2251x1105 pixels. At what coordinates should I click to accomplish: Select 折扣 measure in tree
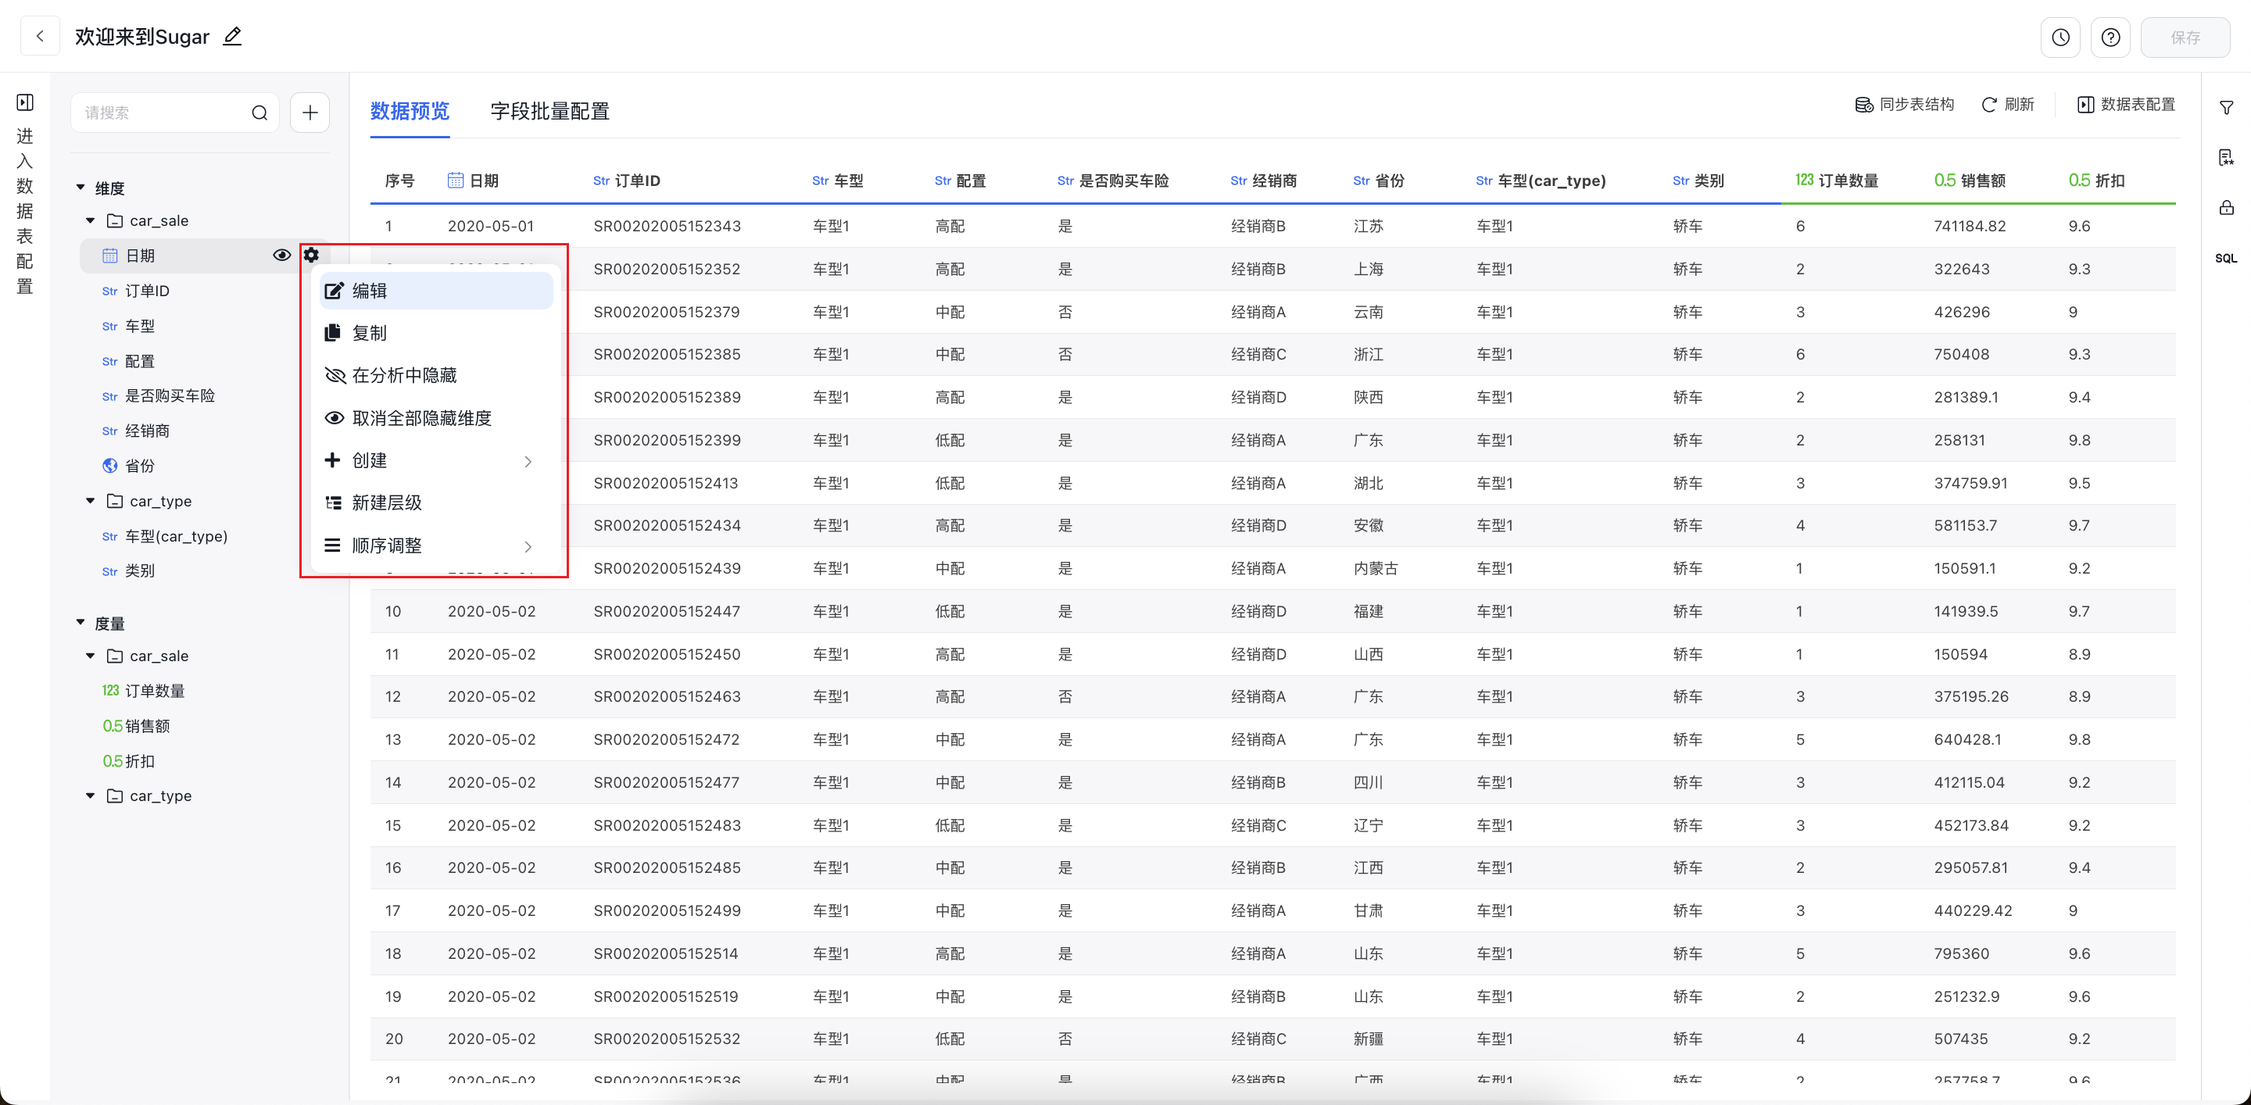[140, 761]
